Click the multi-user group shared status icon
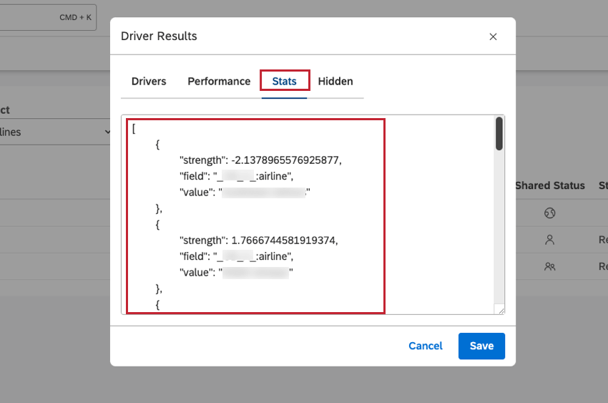This screenshot has width=608, height=403. (549, 266)
